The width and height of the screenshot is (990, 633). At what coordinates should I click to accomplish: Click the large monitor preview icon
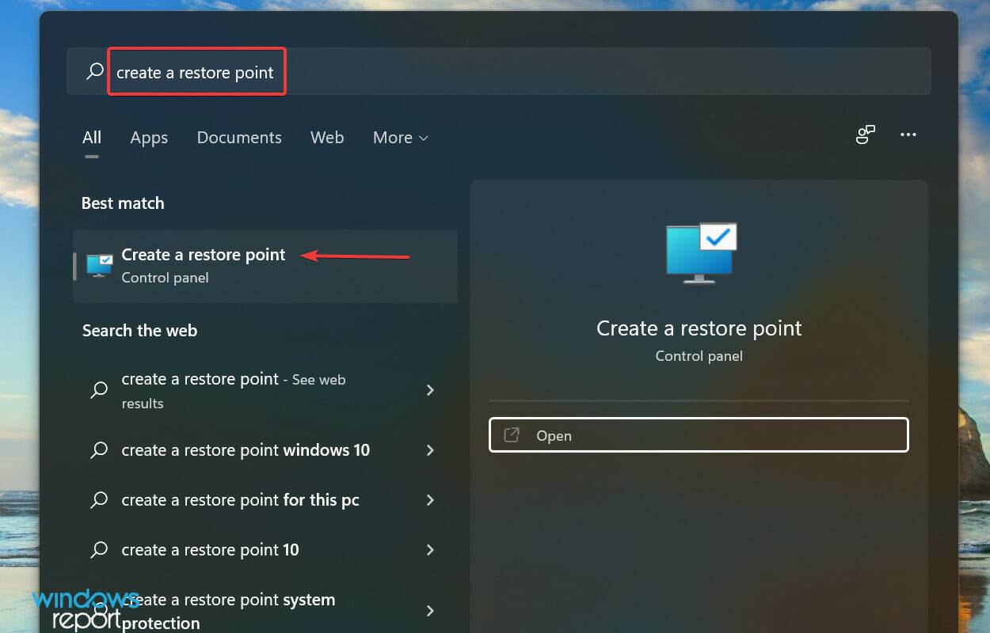point(699,252)
